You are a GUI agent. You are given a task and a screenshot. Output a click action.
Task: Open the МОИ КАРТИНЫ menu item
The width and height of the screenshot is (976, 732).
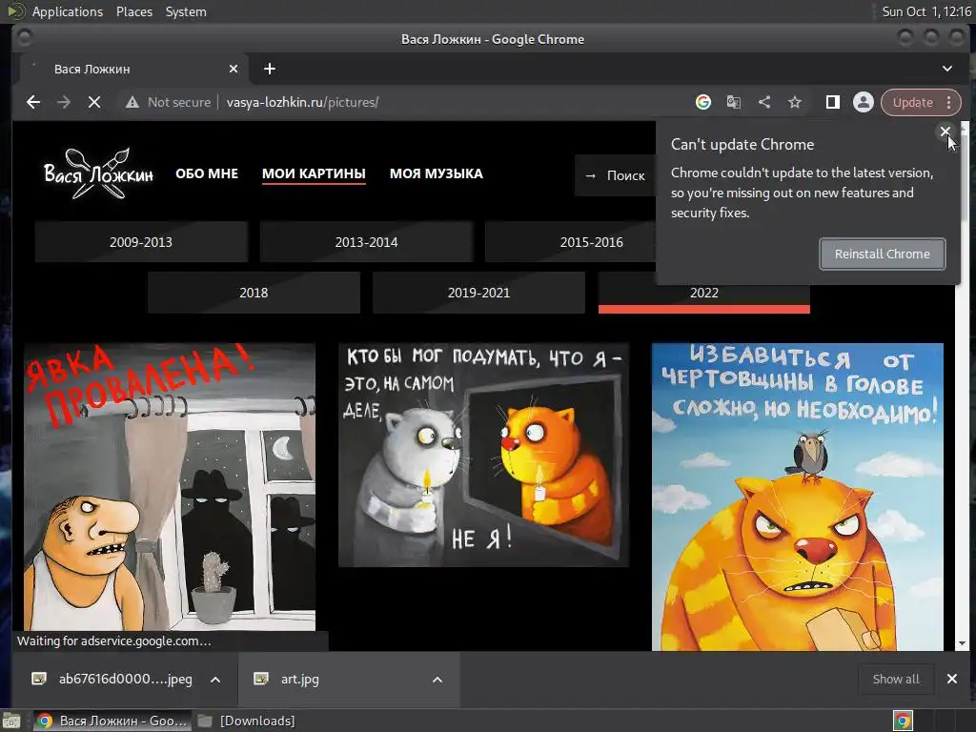[314, 173]
